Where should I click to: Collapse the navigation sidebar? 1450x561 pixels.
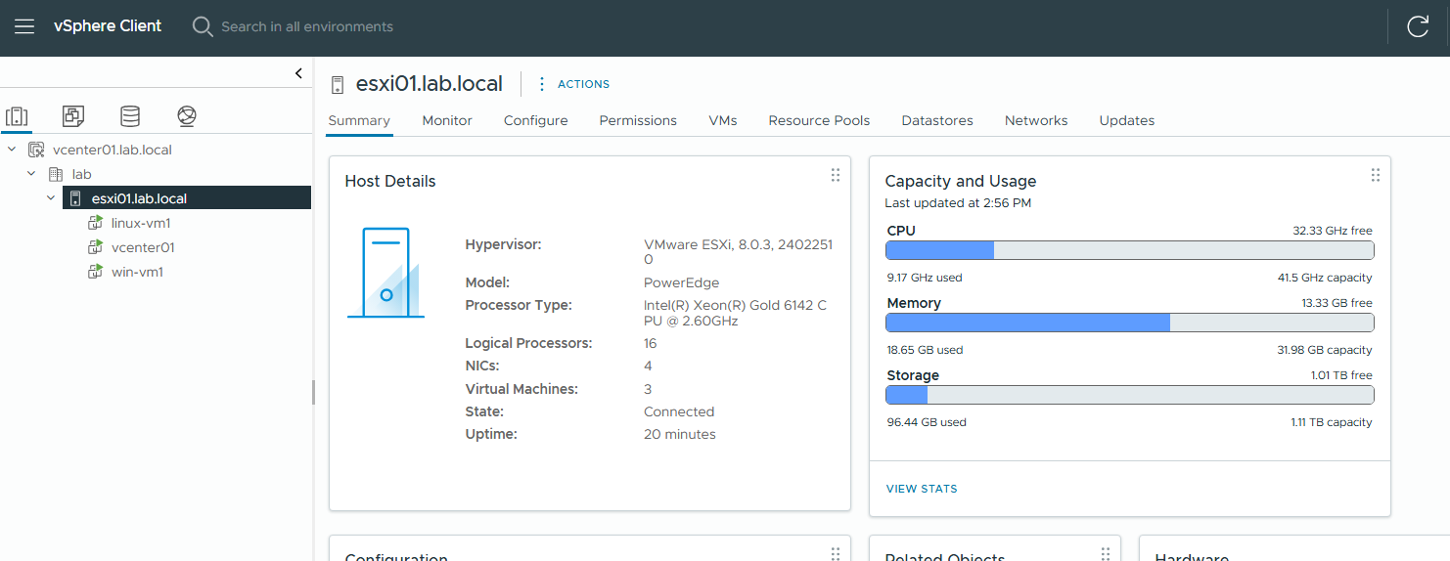click(299, 73)
